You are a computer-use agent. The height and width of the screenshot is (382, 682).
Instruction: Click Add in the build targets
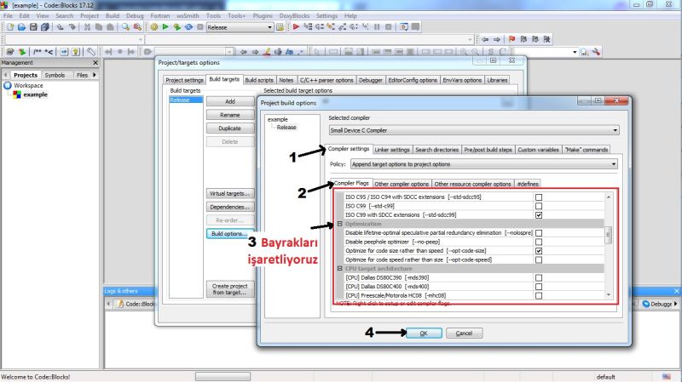[x=229, y=101]
